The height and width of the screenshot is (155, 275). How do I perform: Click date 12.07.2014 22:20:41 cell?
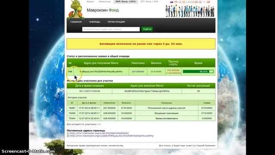[x=89, y=118]
